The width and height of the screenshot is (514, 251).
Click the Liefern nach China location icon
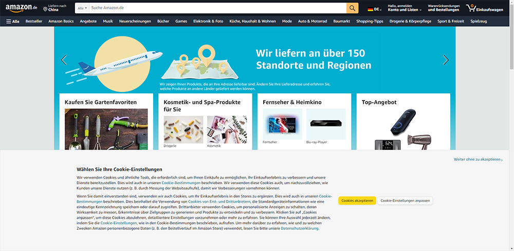(45, 9)
